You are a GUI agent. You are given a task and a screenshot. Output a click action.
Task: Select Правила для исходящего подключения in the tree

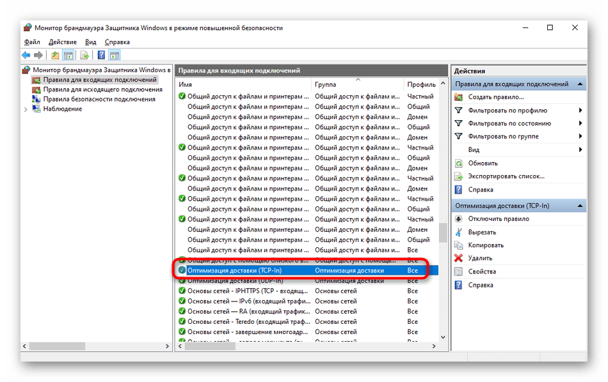pyautogui.click(x=103, y=89)
